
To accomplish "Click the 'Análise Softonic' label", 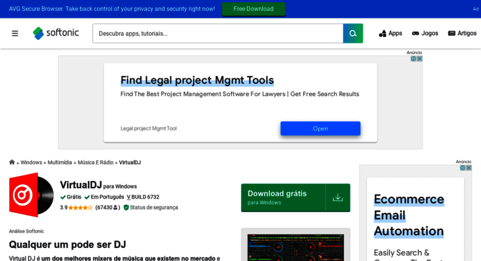I will coord(27,231).
